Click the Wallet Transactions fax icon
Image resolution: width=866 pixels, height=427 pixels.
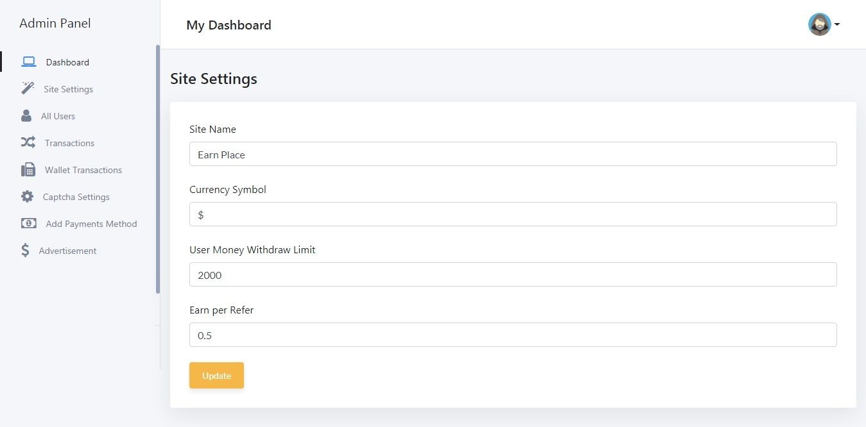click(x=28, y=170)
